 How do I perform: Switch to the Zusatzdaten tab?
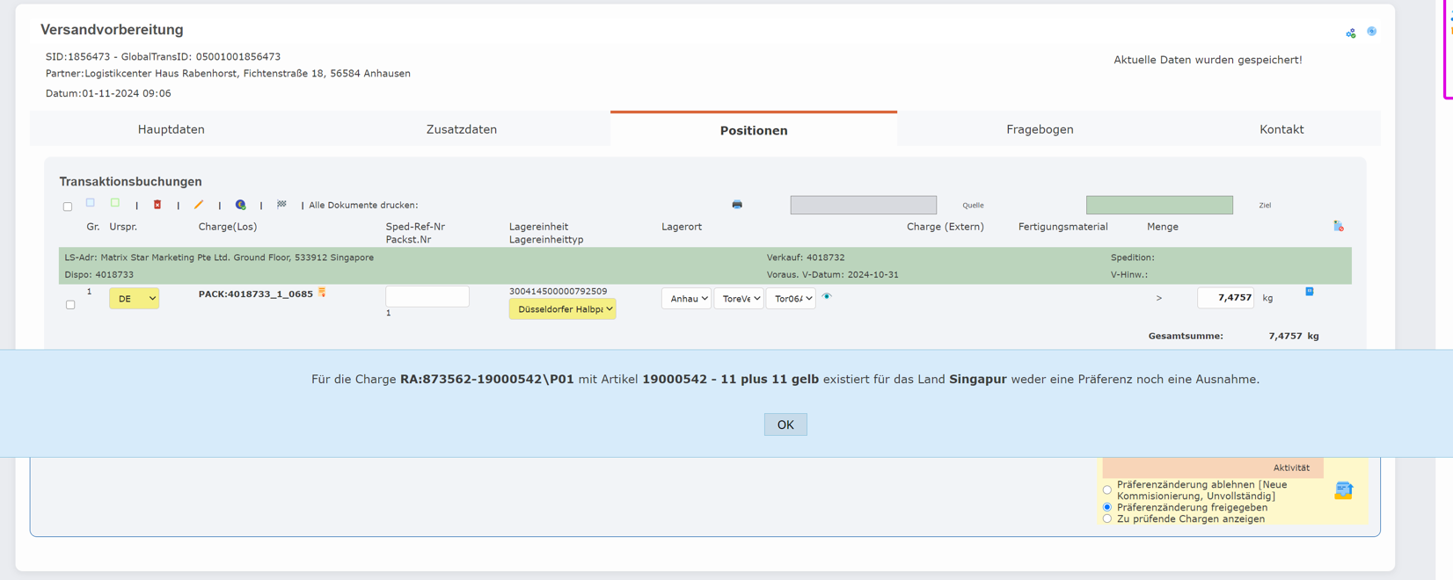pos(462,129)
